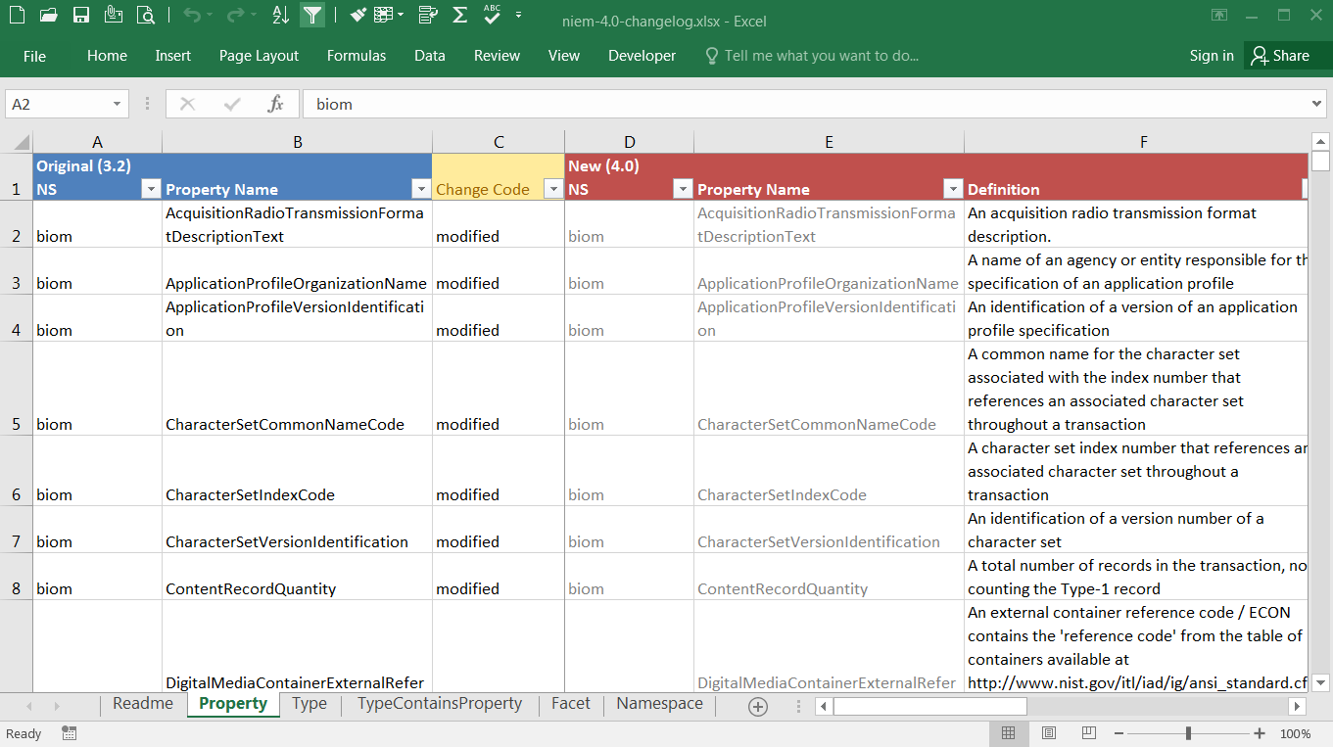Open the Change Code filter dropdown

pyautogui.click(x=552, y=189)
